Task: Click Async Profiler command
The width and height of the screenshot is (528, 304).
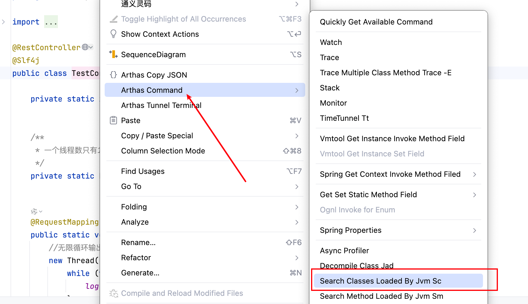Action: [344, 251]
